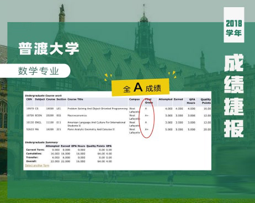
Task: Click the 'Campus' column header
Action: click(x=135, y=99)
